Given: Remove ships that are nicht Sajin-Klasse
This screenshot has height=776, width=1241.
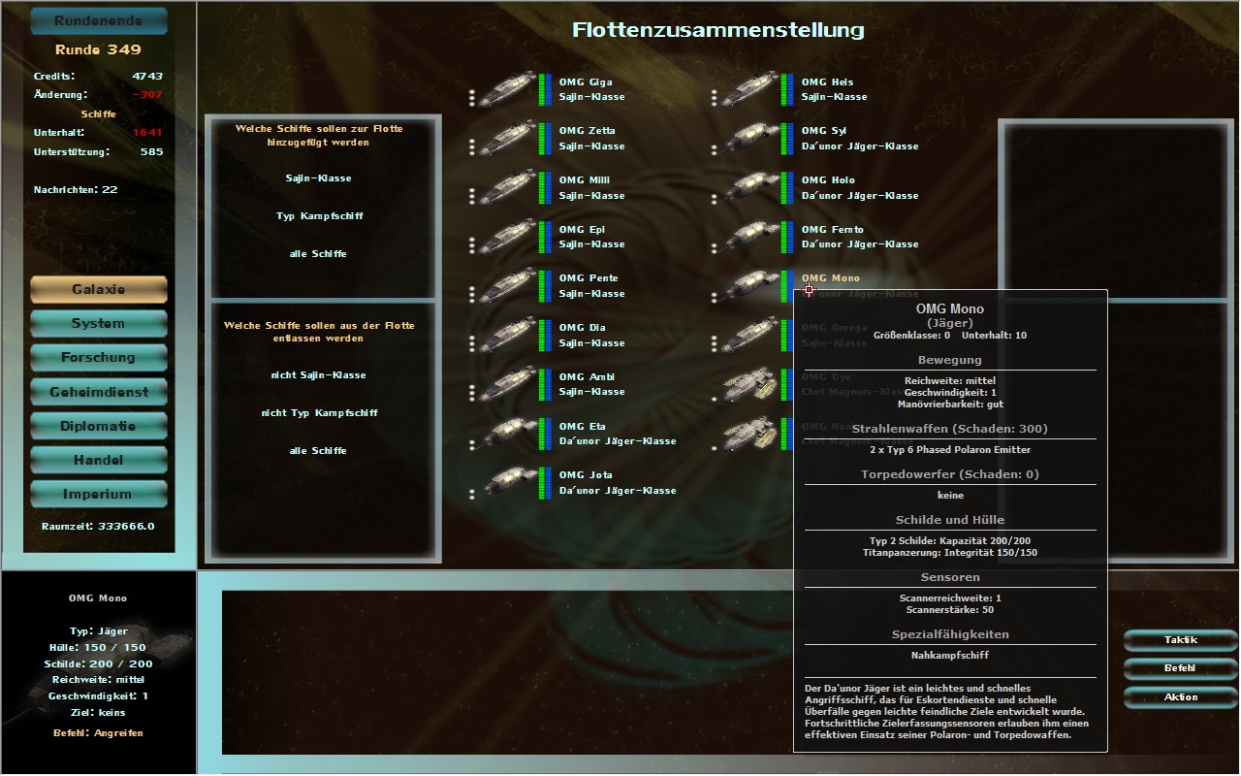Looking at the screenshot, I should coord(319,375).
